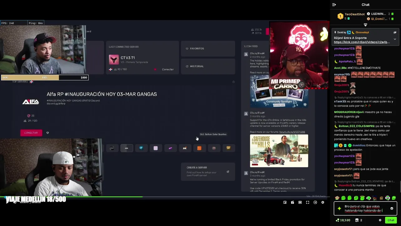Select the dark round logo server tile
Screen dimensions: 401x226
[x=112, y=148]
